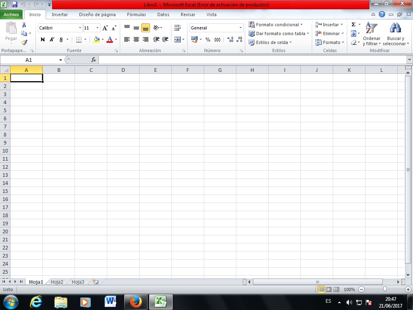Click the borders icon in Fuente group

tap(79, 40)
